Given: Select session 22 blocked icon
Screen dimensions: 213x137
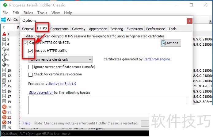Looking at the screenshot, I should click(4, 117).
